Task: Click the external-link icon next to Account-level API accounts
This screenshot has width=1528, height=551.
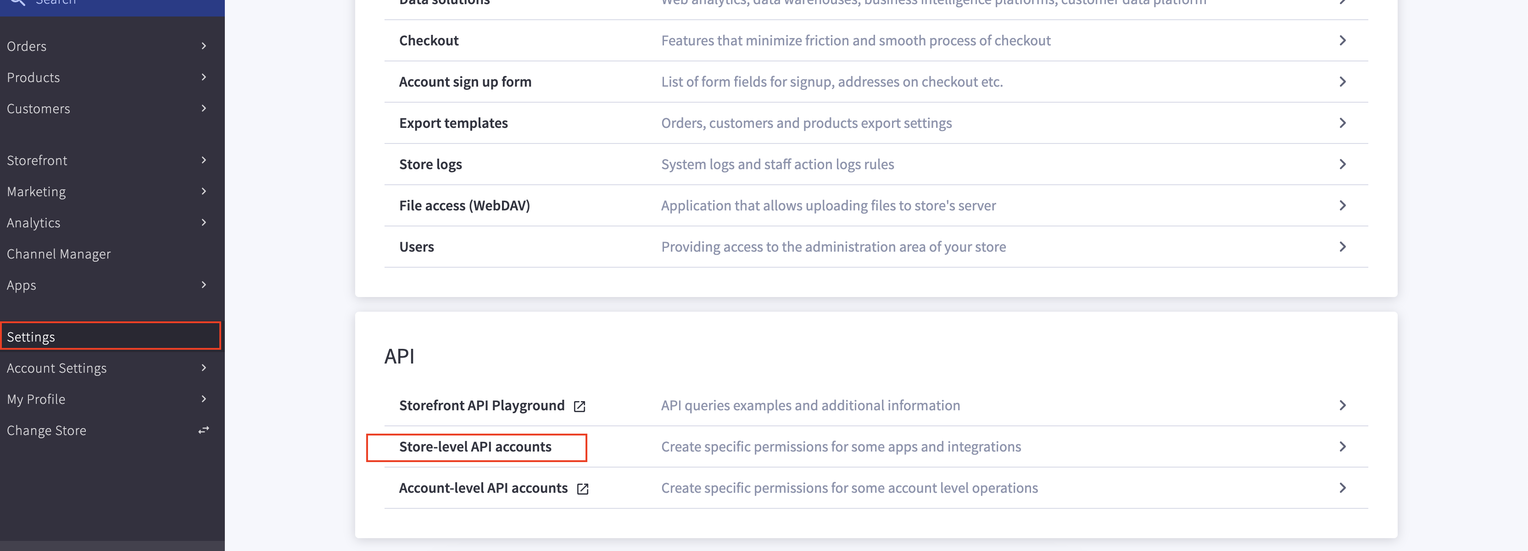Action: pos(583,489)
